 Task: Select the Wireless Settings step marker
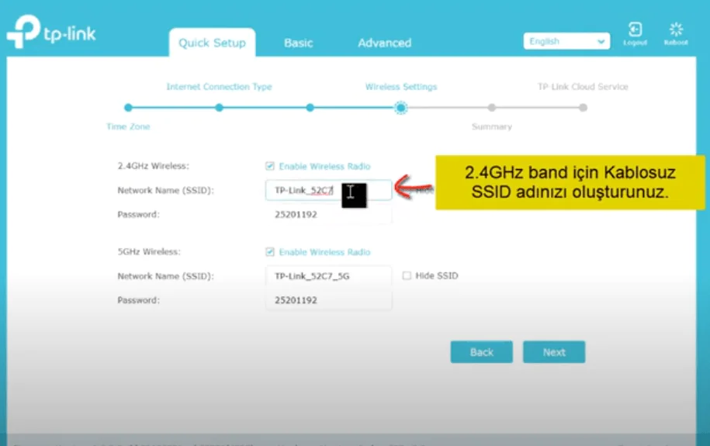[x=400, y=108]
